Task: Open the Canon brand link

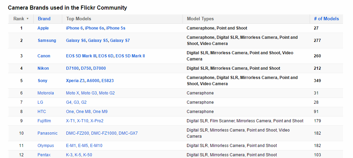Action: click(44, 56)
